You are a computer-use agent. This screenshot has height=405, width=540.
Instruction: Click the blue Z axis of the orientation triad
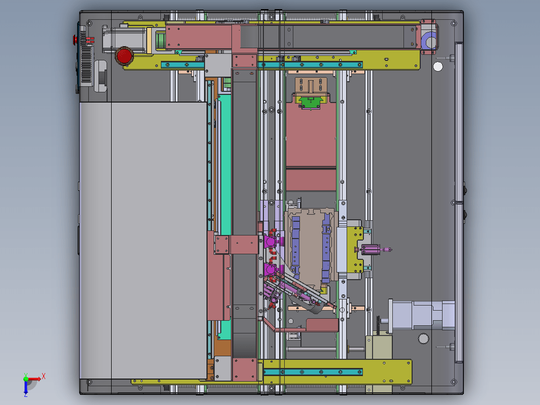pos(26,387)
